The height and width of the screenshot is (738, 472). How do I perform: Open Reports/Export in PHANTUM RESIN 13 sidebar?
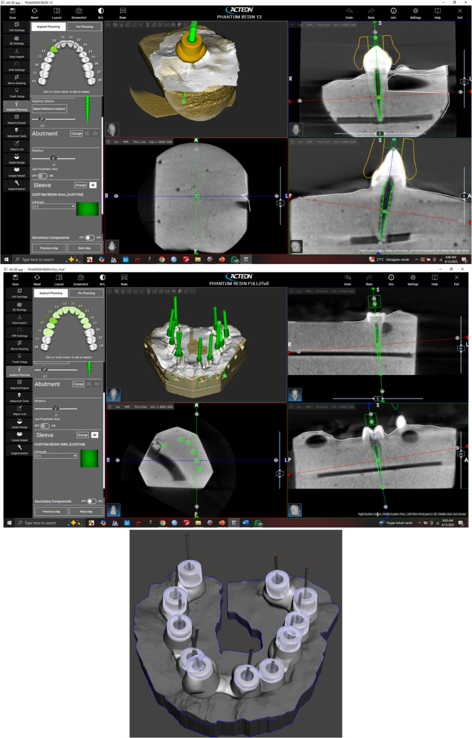coord(16,119)
